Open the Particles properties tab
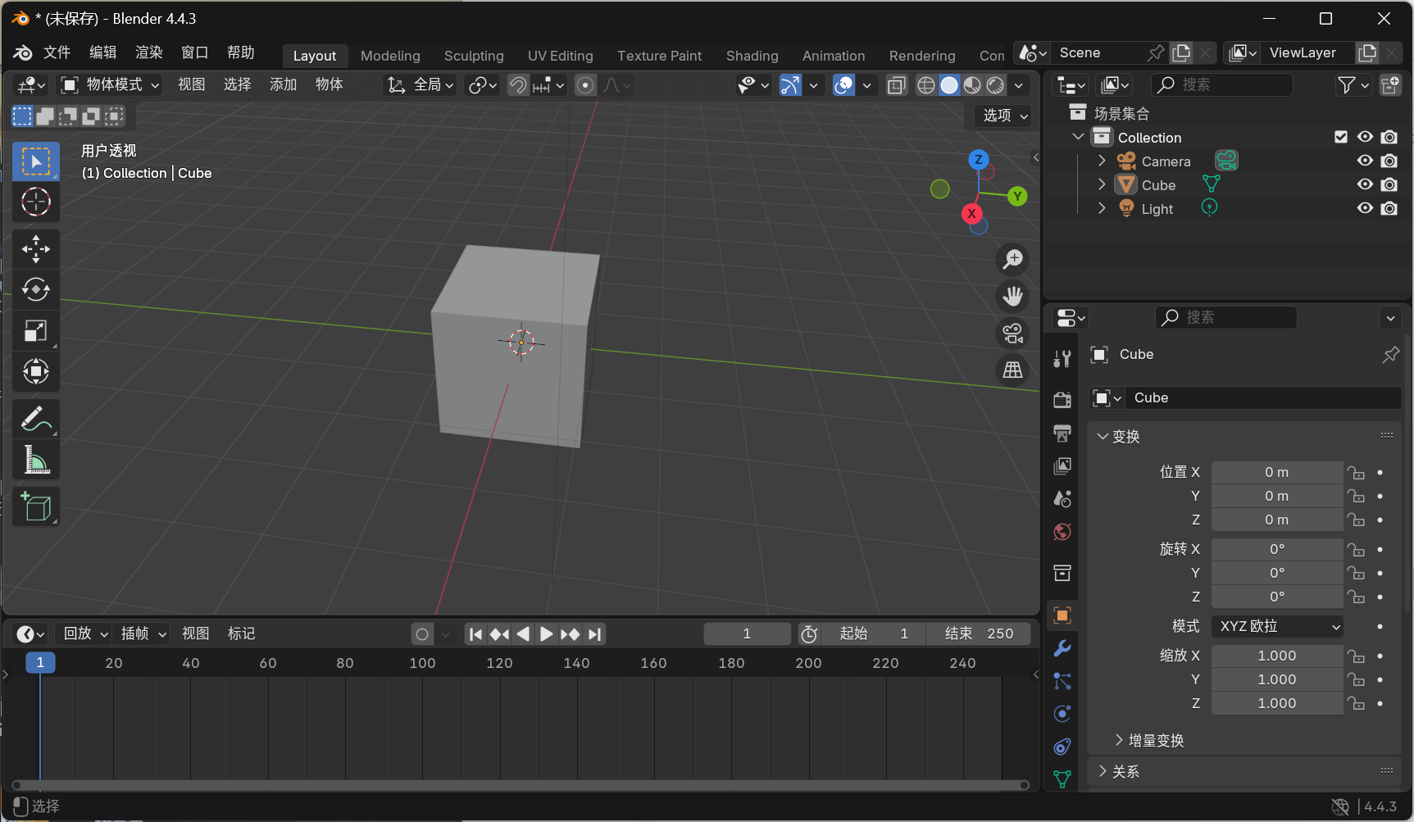This screenshot has width=1414, height=822. tap(1062, 681)
